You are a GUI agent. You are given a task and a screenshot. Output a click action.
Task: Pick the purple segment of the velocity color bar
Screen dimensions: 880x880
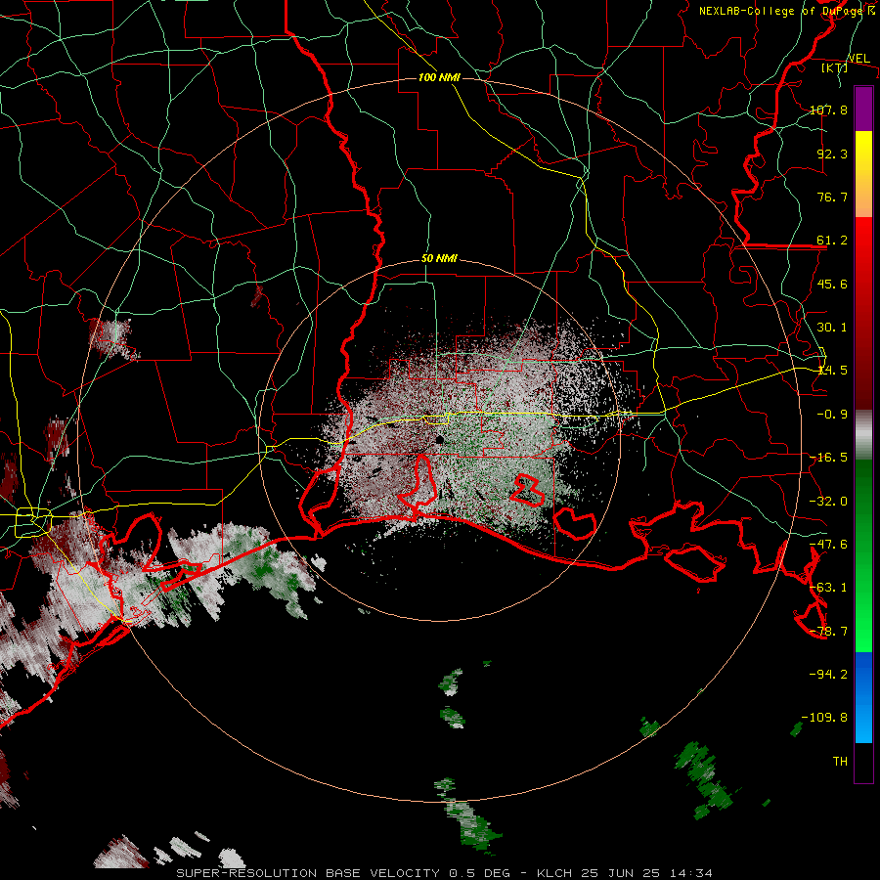point(863,109)
